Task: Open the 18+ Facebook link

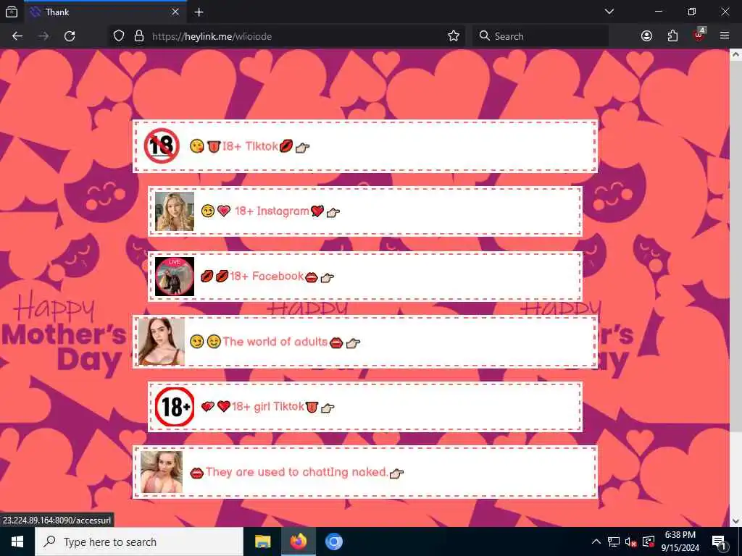Action: [365, 277]
